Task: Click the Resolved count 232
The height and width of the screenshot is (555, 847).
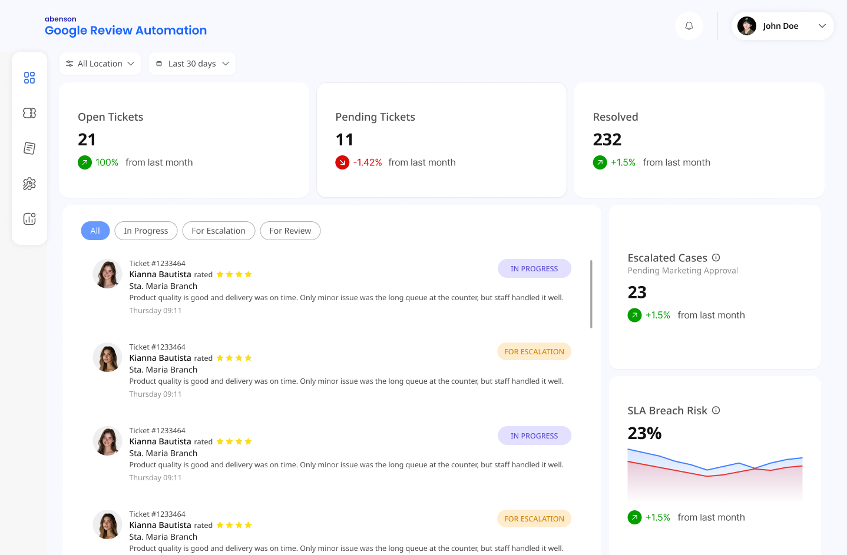Action: (x=607, y=139)
